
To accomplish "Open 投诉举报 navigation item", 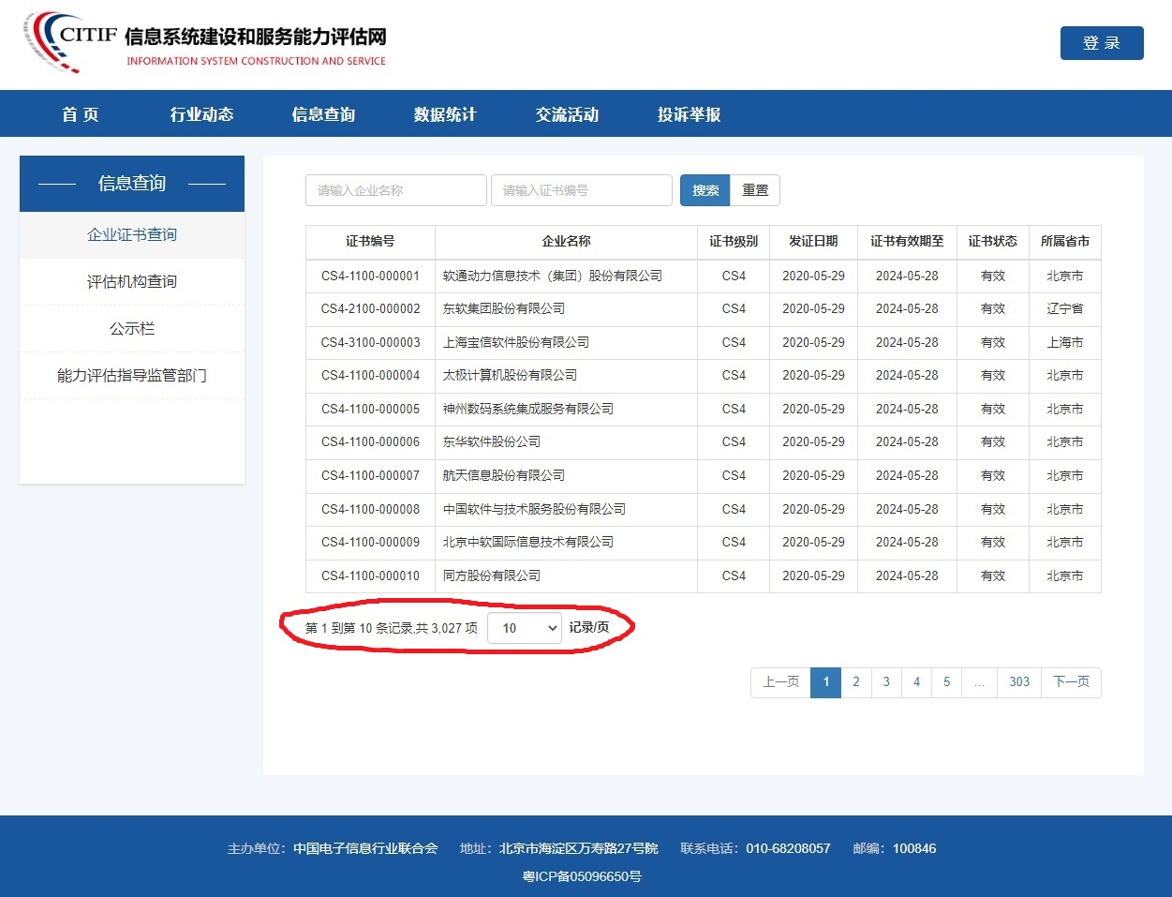I will 689,114.
